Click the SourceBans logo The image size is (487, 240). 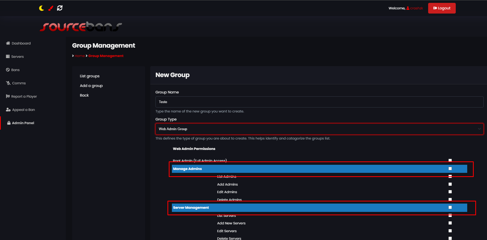[x=81, y=27]
